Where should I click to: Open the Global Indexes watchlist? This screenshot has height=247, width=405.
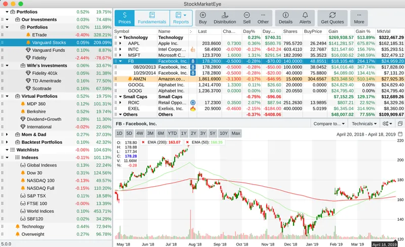click(x=56, y=165)
